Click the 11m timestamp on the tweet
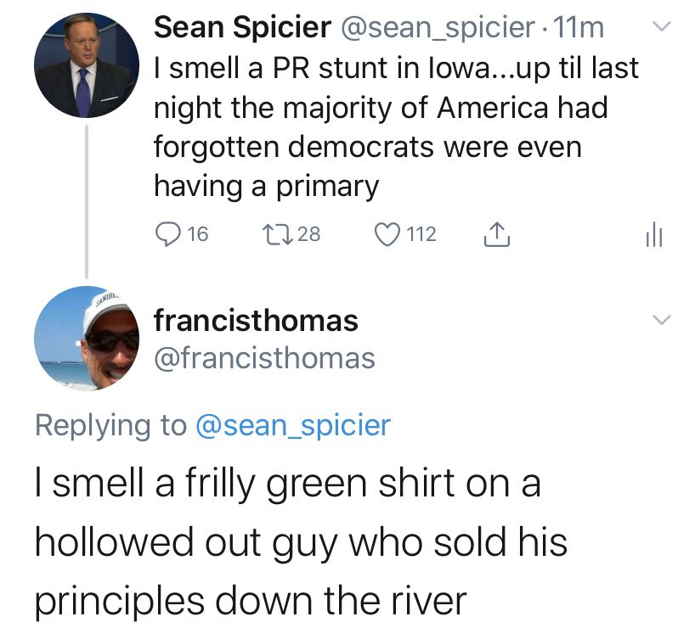 pyautogui.click(x=579, y=28)
